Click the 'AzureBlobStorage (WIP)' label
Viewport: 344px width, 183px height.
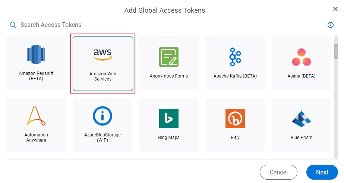(x=102, y=138)
